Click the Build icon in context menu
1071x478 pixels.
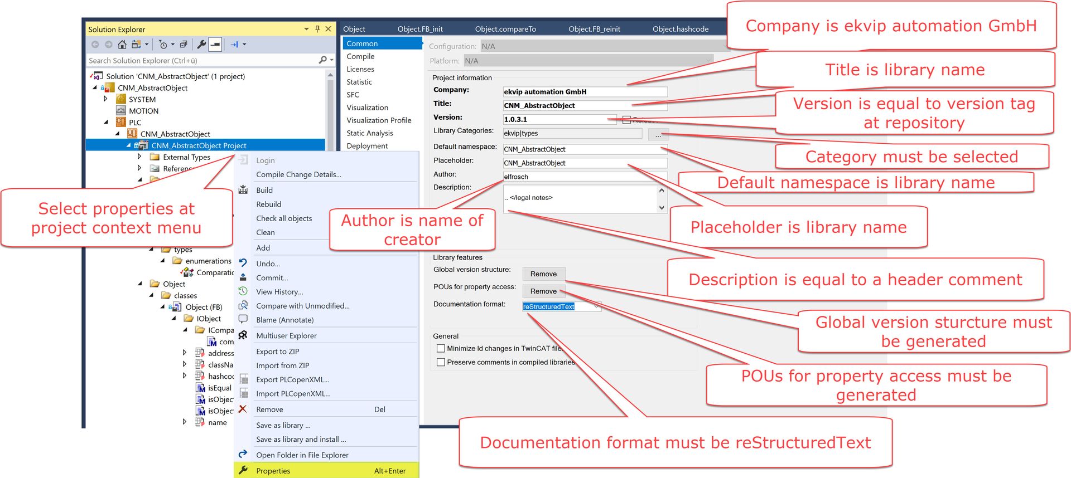pyautogui.click(x=243, y=190)
